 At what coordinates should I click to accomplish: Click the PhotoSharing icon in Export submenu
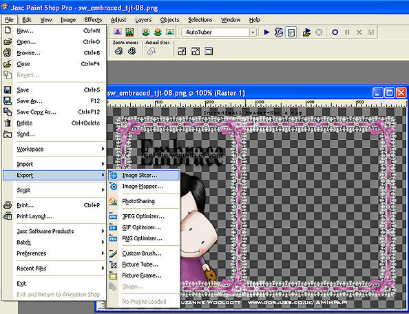[113, 201]
